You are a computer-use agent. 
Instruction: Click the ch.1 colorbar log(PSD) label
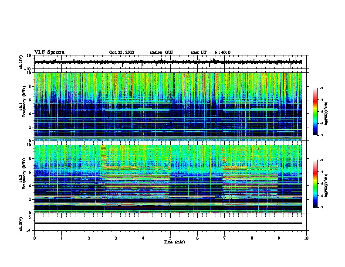click(326, 113)
